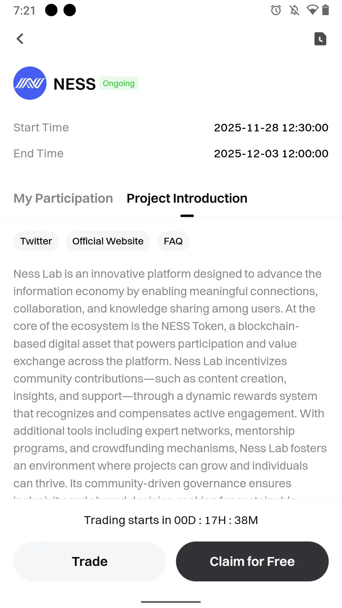Tap the back arrow icon
The image size is (342, 608).
tap(20, 39)
